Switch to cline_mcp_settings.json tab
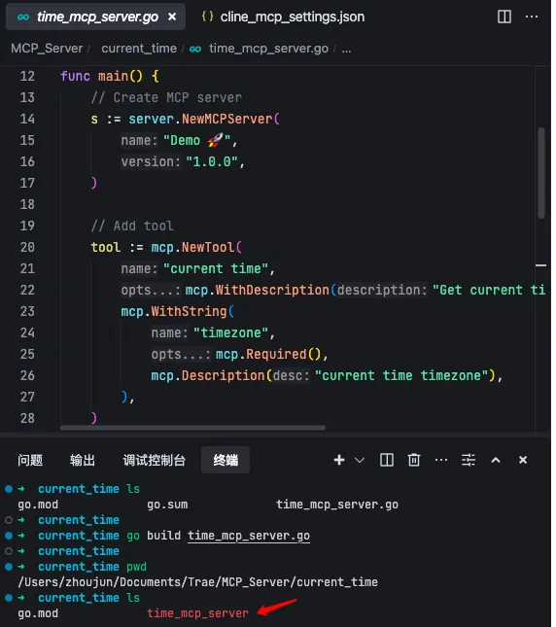Screen dimensions: 556x627 coord(283,17)
